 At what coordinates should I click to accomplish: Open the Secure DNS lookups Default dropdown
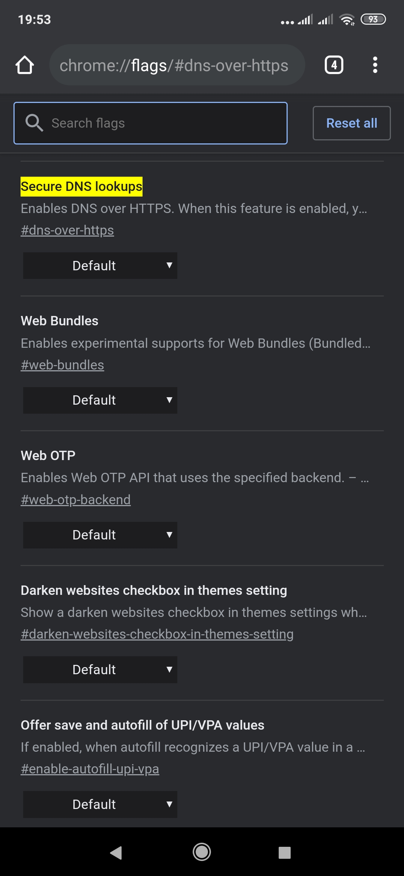pos(100,265)
